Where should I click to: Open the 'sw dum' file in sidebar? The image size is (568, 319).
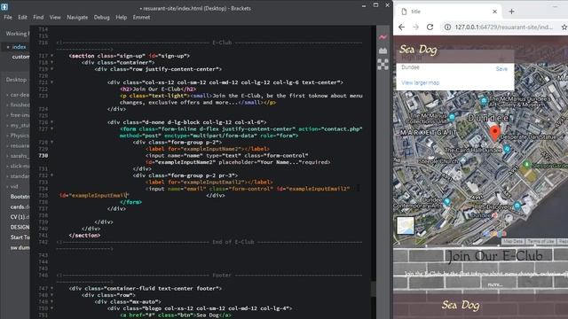click(20, 248)
